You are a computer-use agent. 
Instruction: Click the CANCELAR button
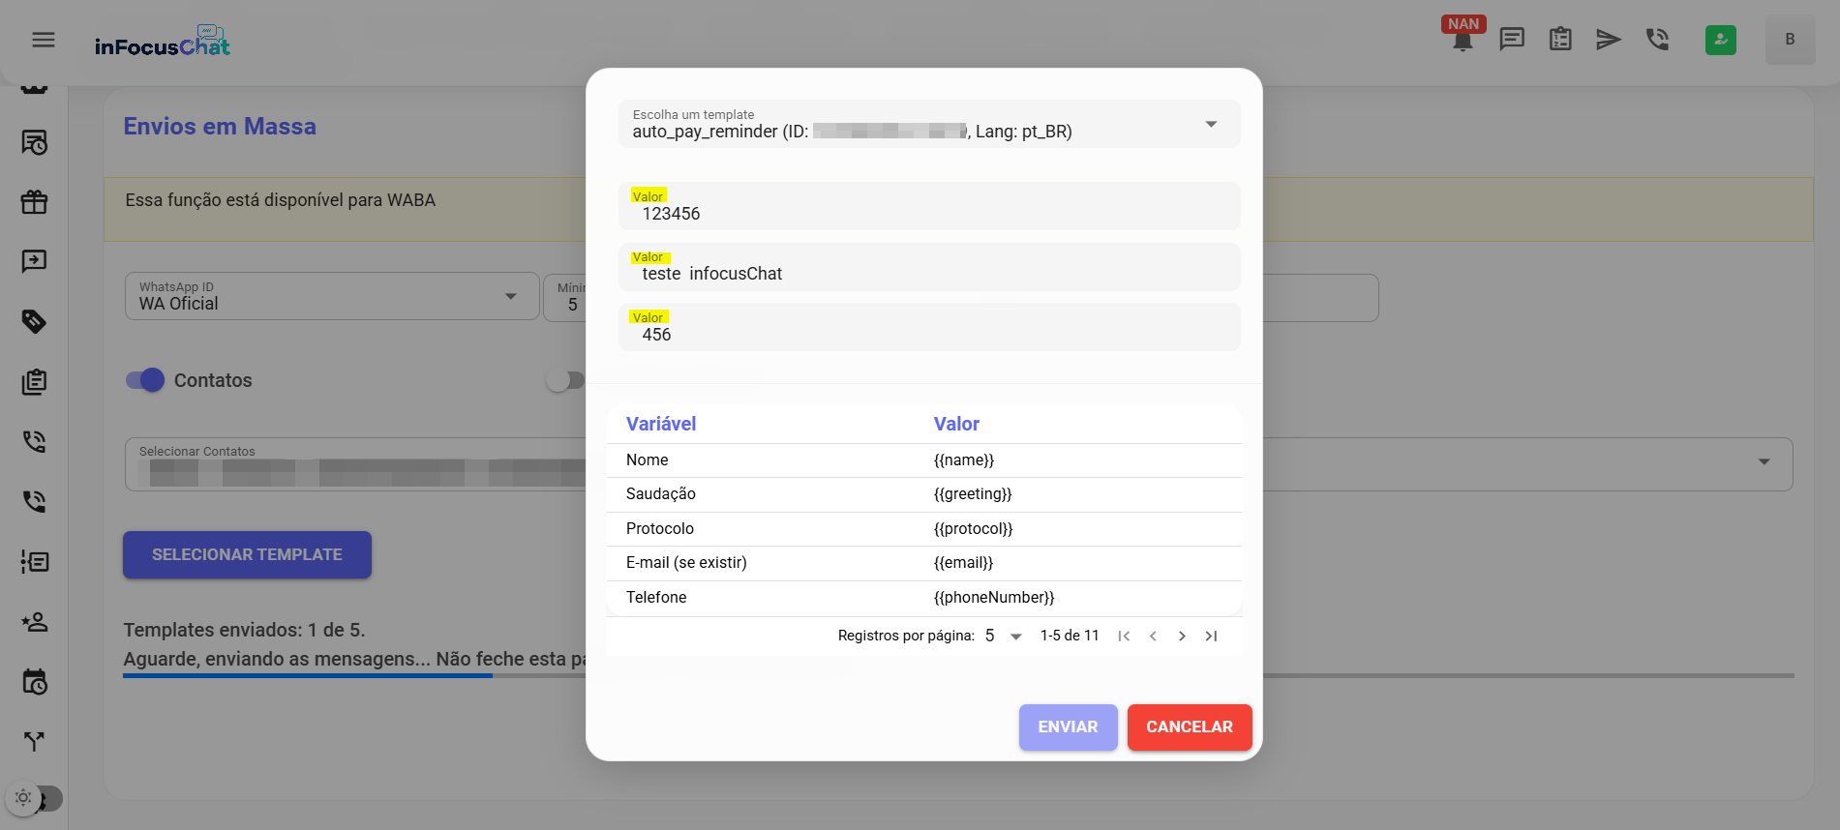coord(1189,727)
